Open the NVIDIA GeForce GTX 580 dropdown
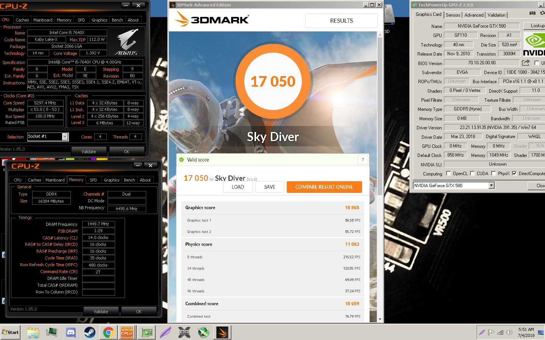 [491, 185]
